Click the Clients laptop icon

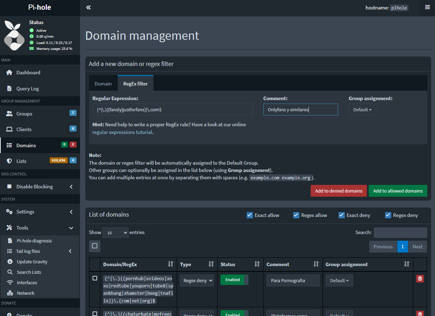coord(9,129)
